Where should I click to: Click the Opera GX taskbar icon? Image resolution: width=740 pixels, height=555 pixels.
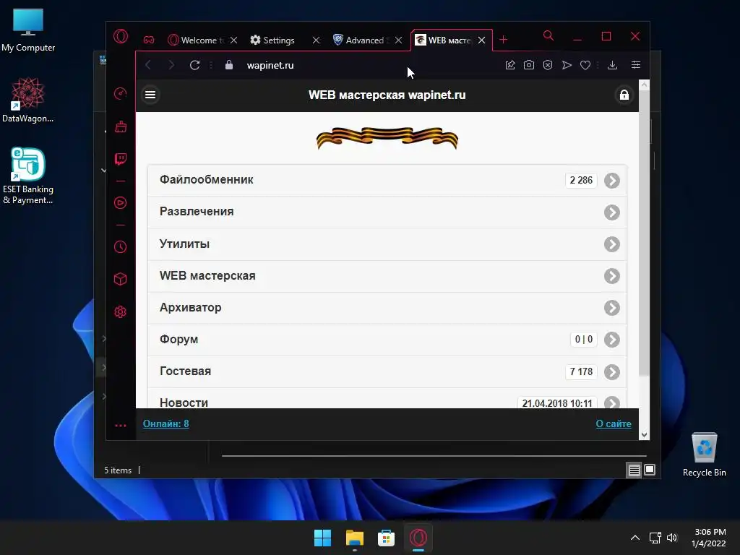coord(418,538)
